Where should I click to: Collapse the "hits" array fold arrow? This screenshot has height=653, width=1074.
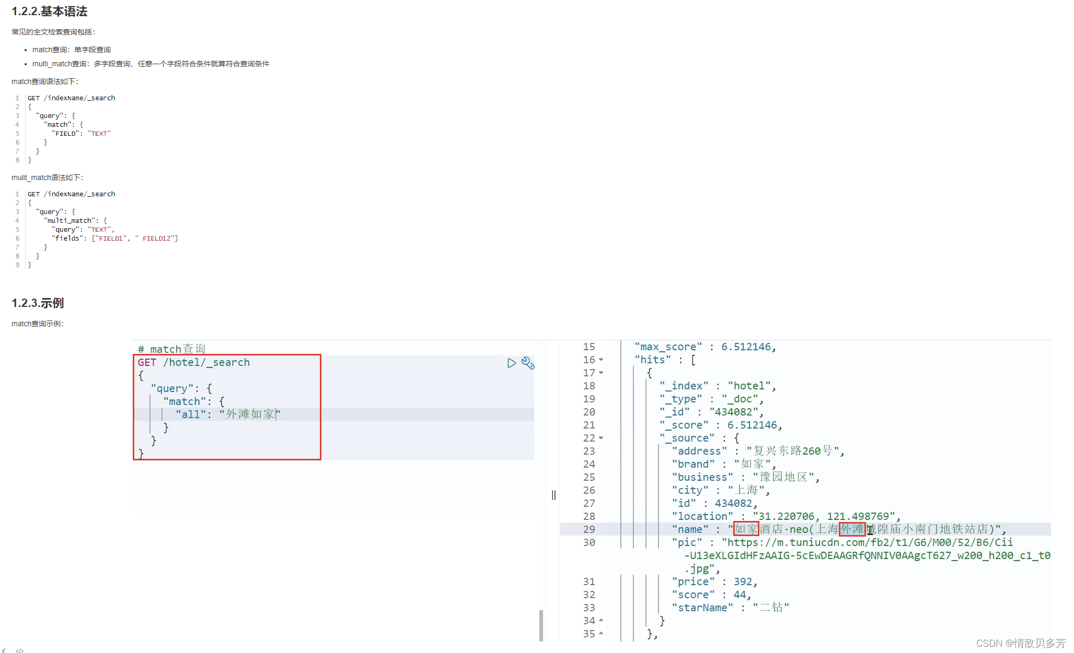tap(601, 360)
